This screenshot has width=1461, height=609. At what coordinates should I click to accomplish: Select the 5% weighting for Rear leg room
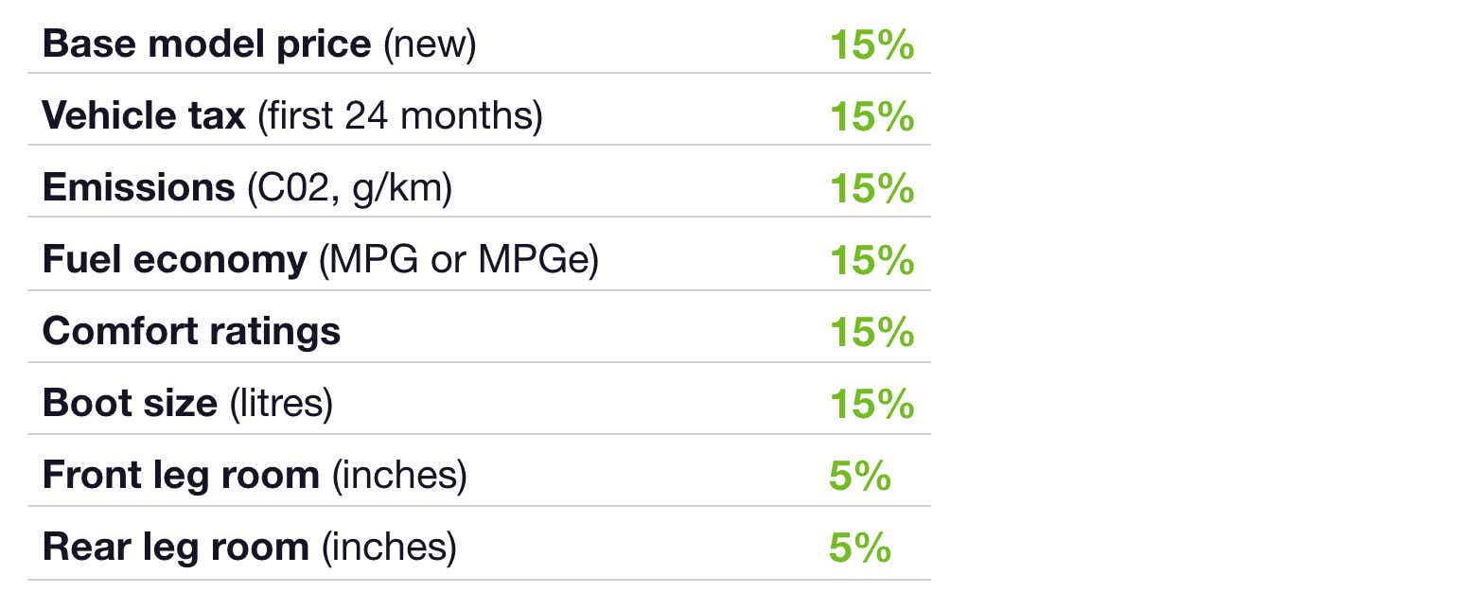860,548
